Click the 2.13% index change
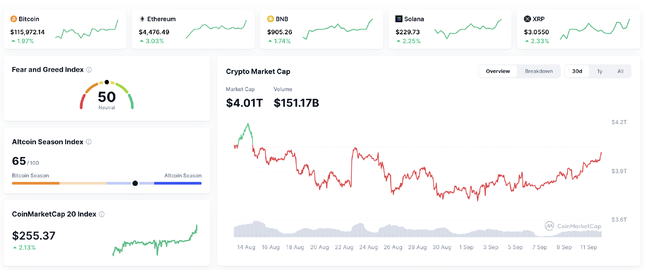 27,247
